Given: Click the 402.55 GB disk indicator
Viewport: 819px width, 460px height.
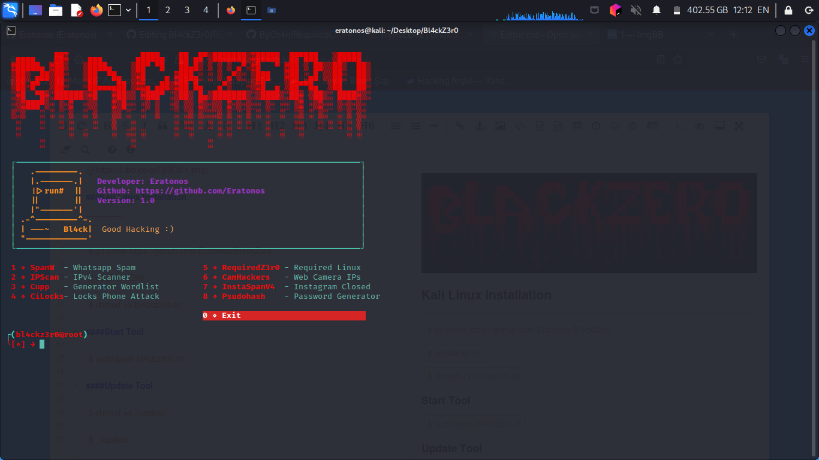Looking at the screenshot, I should tap(707, 10).
